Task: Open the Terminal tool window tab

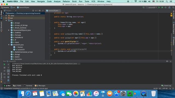Action: (28, 86)
